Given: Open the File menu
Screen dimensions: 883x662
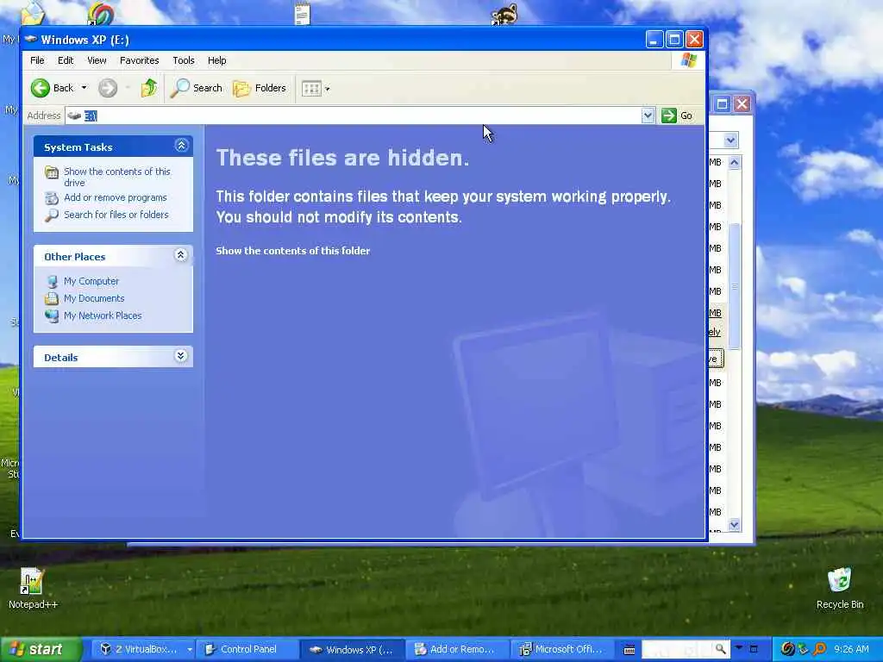Looking at the screenshot, I should click(37, 60).
